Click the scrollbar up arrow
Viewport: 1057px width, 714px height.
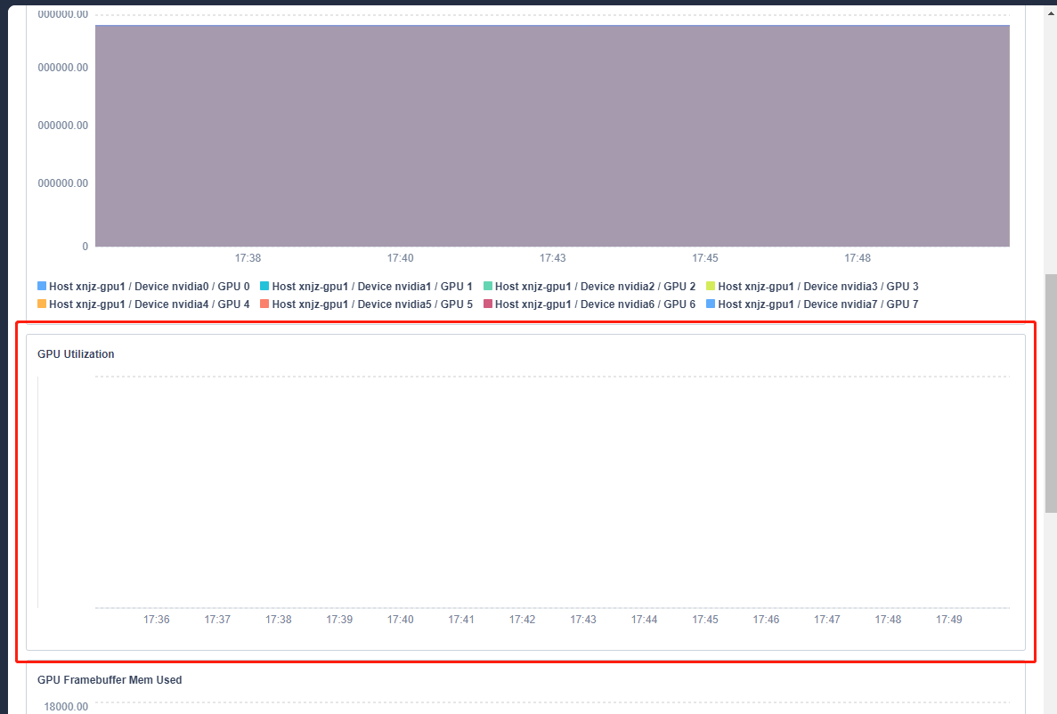[1049, 12]
